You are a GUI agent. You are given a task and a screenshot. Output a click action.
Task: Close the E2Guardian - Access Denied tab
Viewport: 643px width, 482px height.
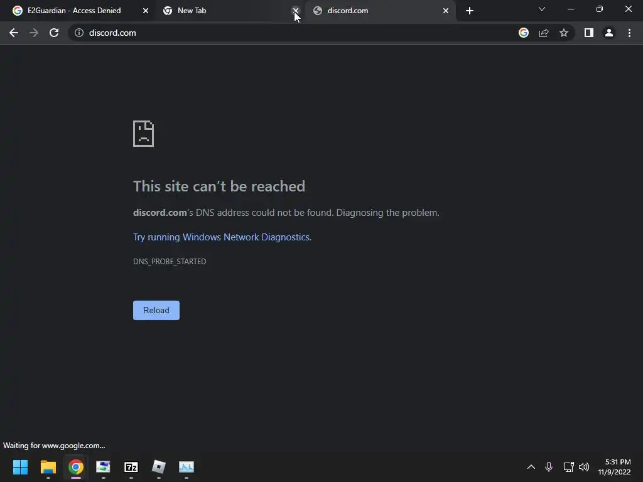click(146, 11)
